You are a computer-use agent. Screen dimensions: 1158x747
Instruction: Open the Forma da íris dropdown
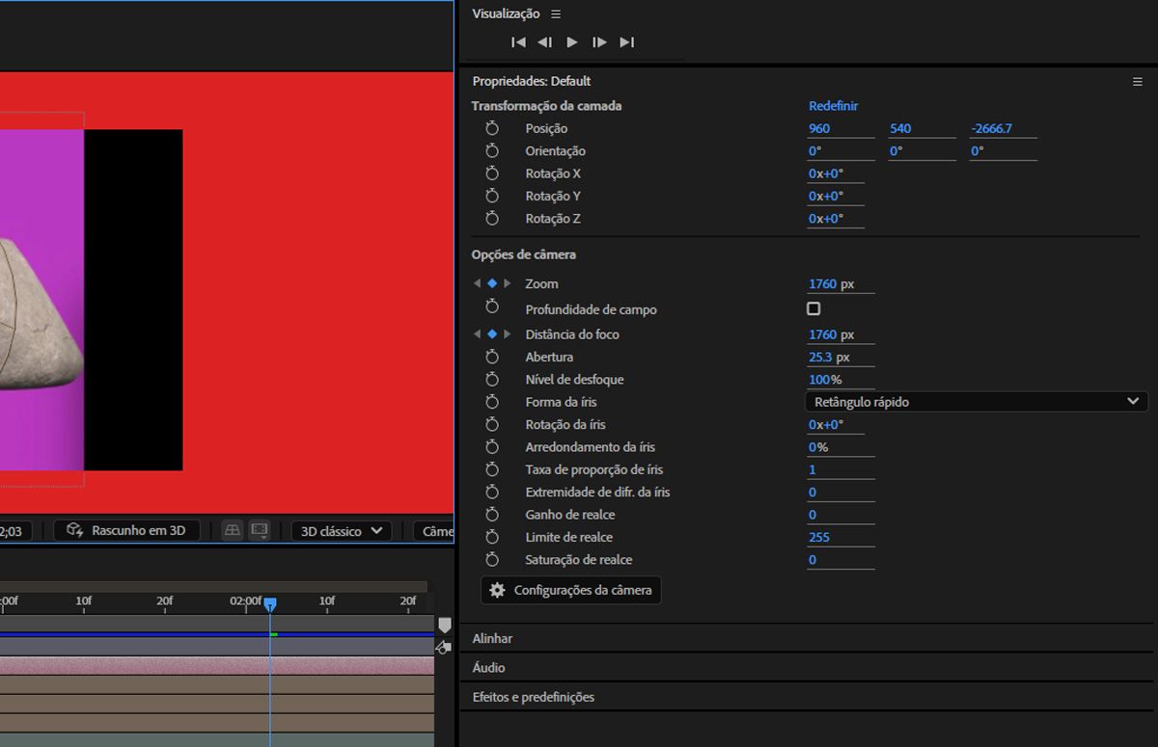tap(976, 402)
